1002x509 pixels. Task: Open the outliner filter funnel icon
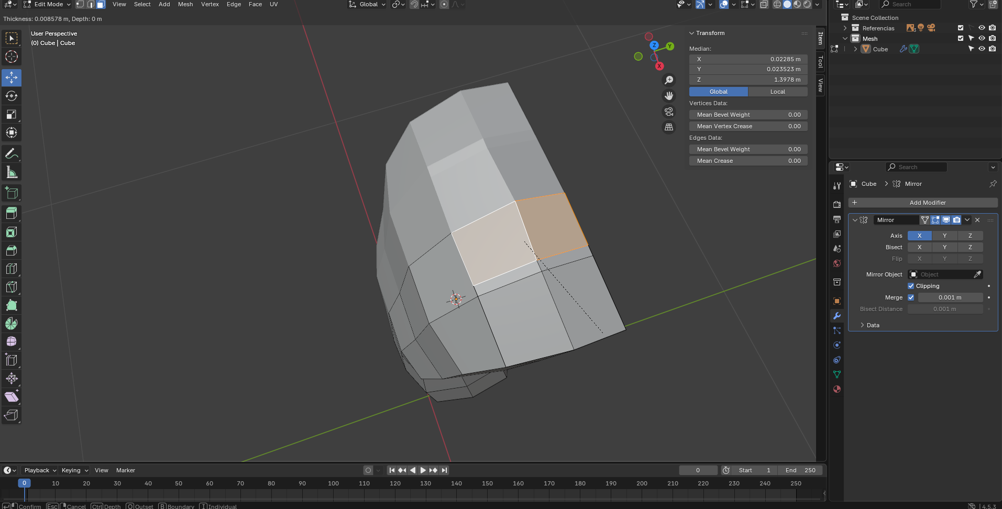(x=974, y=4)
